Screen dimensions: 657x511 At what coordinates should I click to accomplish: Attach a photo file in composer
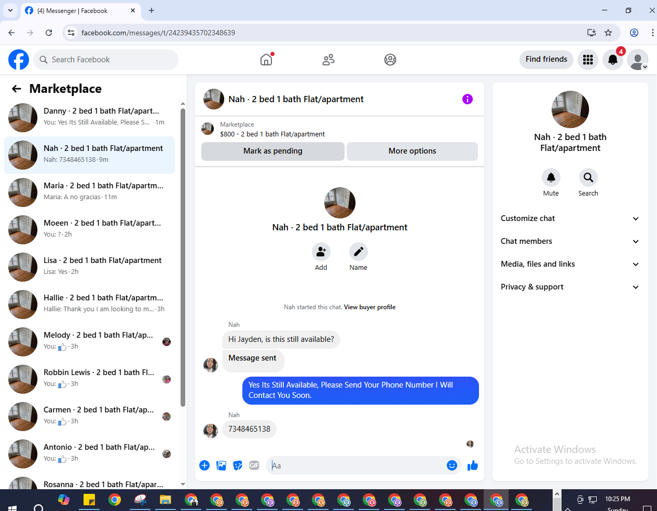click(221, 465)
